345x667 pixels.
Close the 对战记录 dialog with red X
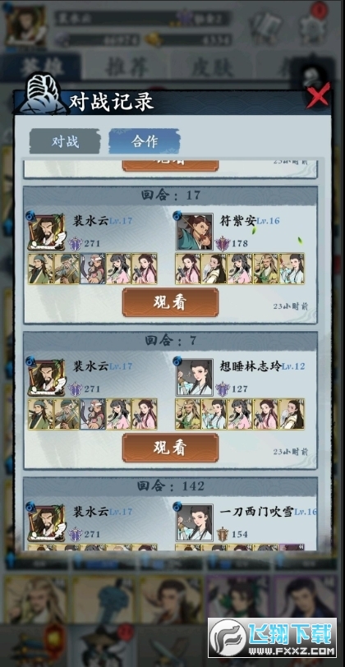[318, 95]
